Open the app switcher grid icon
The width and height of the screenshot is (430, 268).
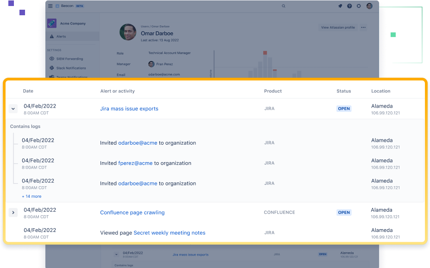(51, 6)
